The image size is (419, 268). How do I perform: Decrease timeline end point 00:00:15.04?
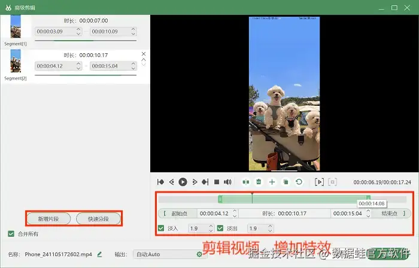tap(368, 216)
